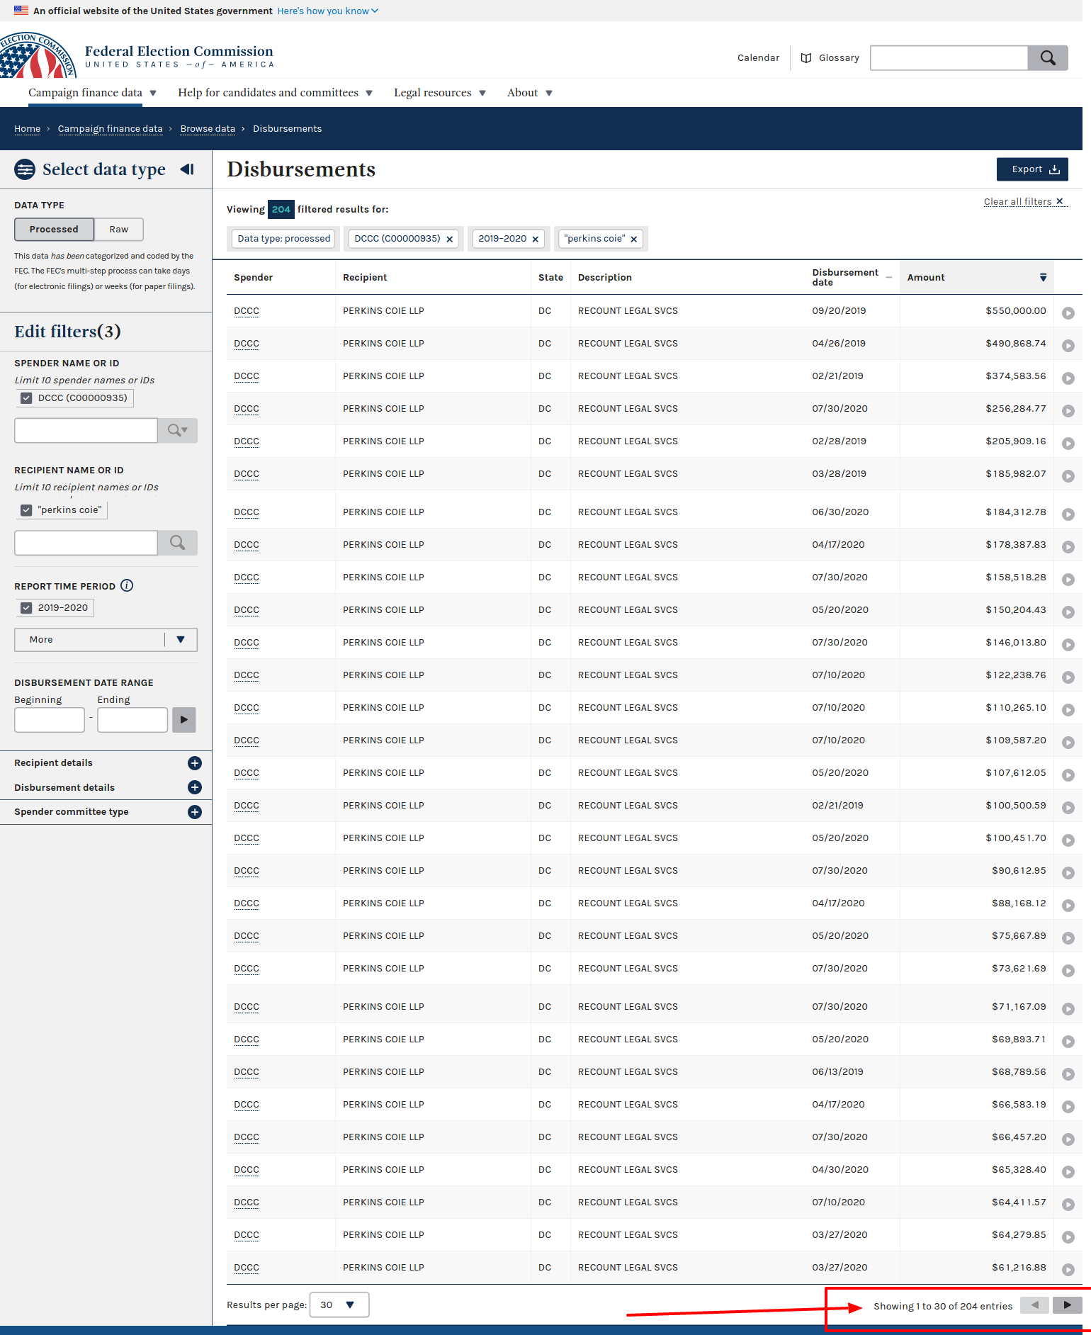Screen dimensions: 1091x1335
Task: Open the Results per page dropdown
Action: [x=339, y=1305]
